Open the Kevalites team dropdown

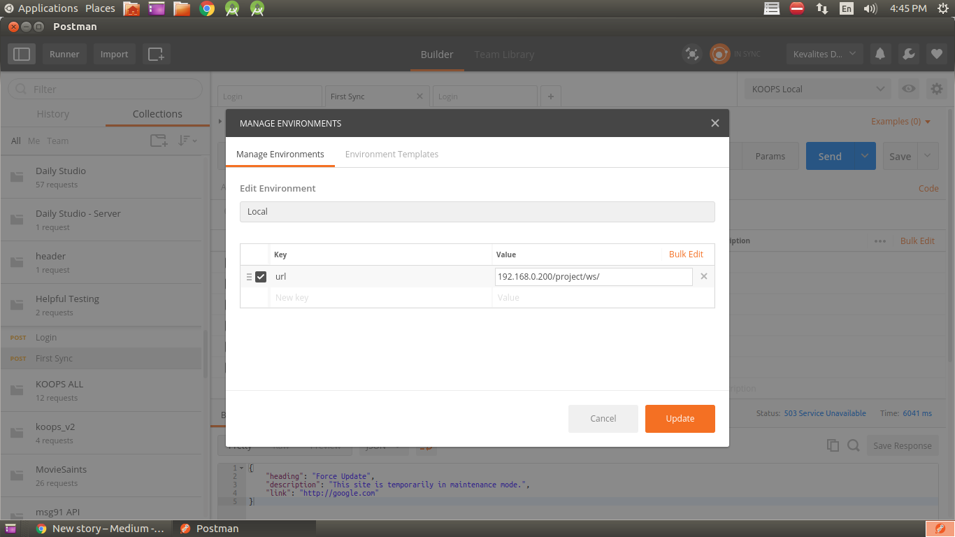[x=825, y=54]
